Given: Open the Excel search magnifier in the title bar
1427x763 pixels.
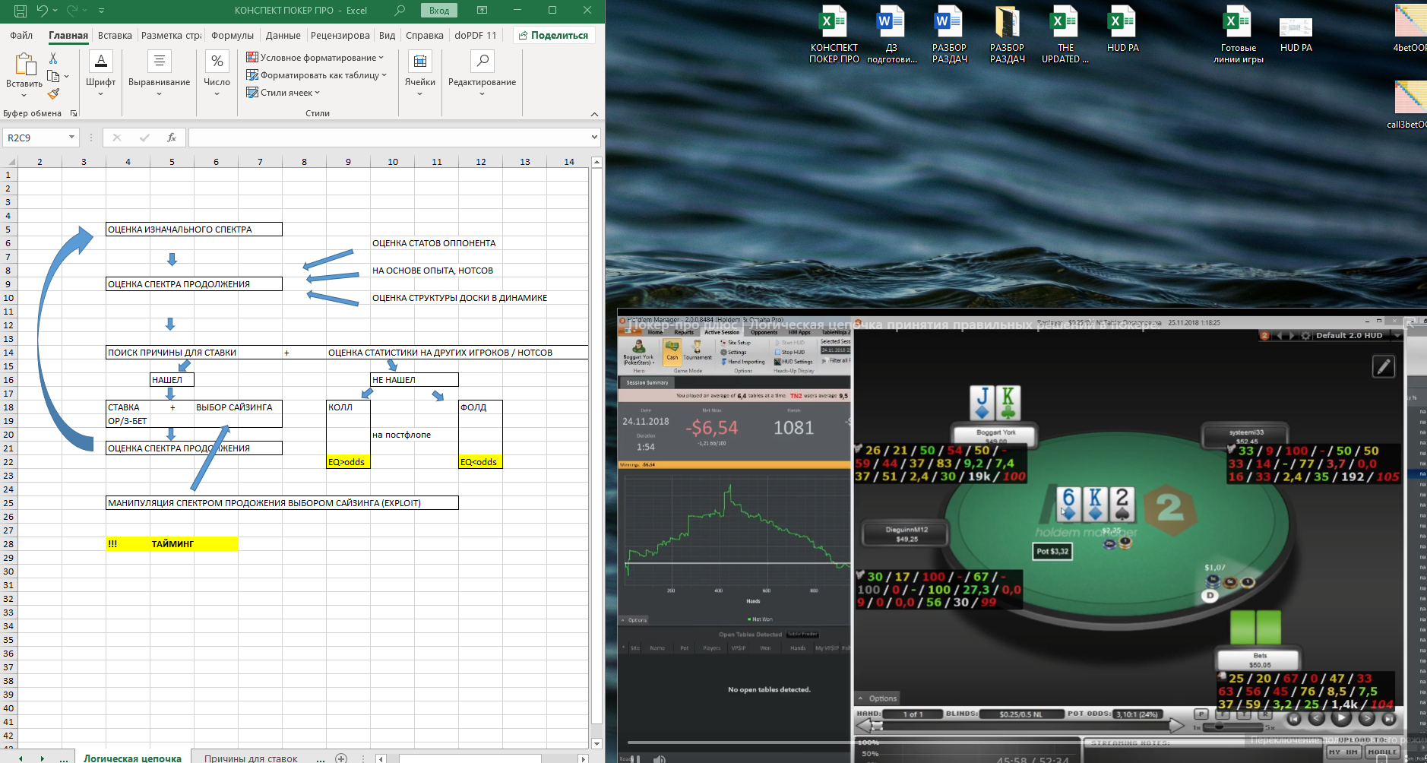Looking at the screenshot, I should 400,11.
